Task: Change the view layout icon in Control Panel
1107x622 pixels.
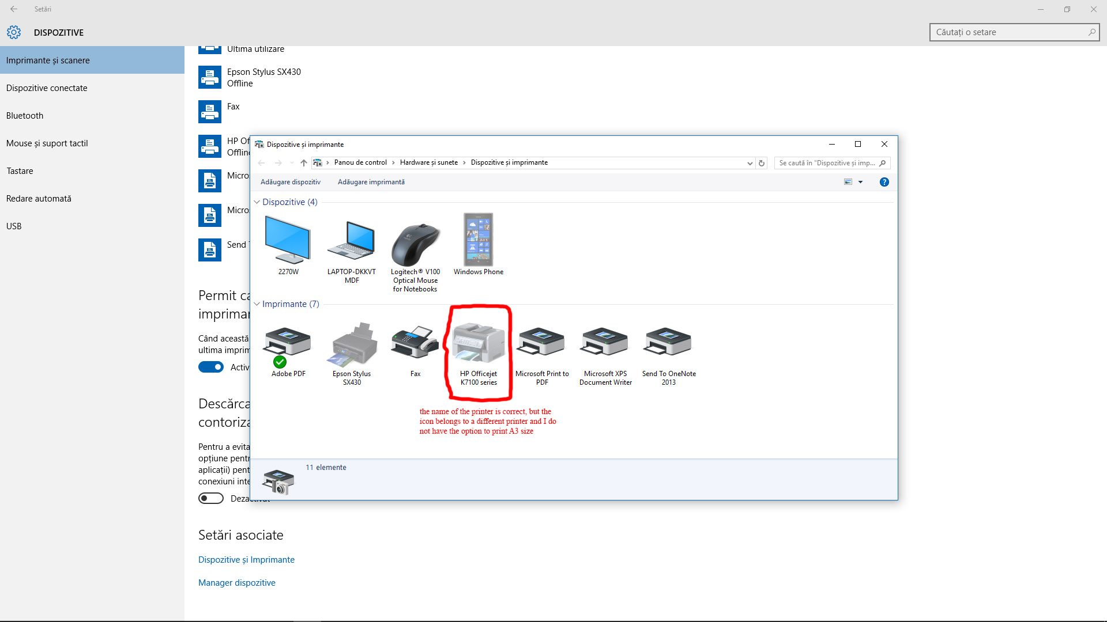Action: 848,182
